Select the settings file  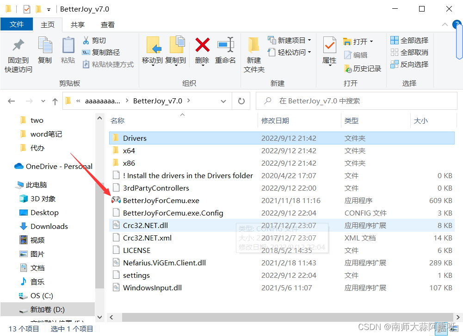(282, 275)
